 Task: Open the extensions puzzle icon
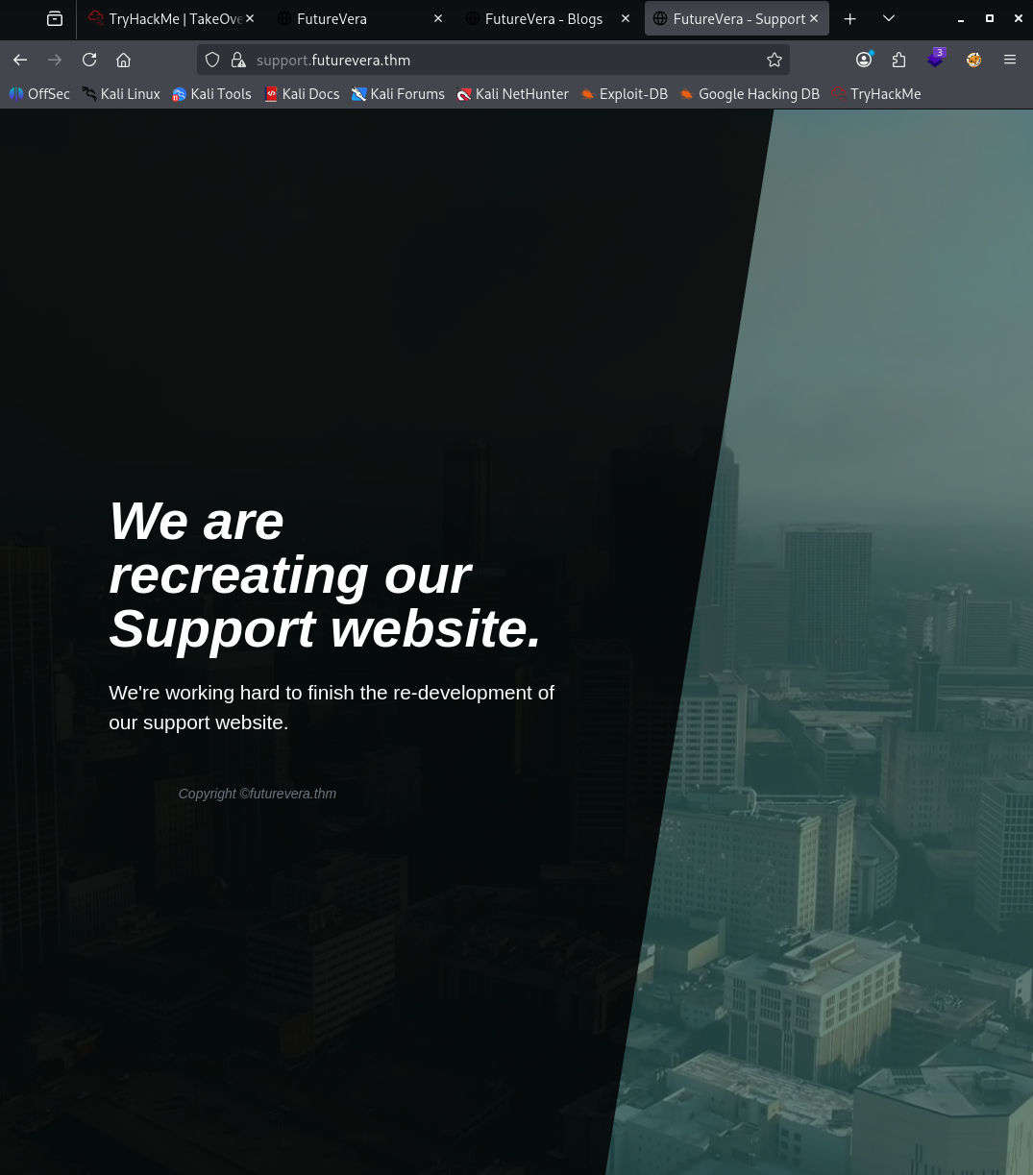click(x=898, y=60)
